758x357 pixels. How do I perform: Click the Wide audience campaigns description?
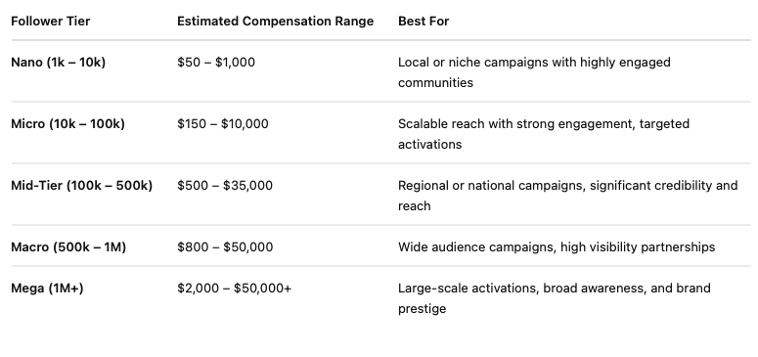[557, 247]
